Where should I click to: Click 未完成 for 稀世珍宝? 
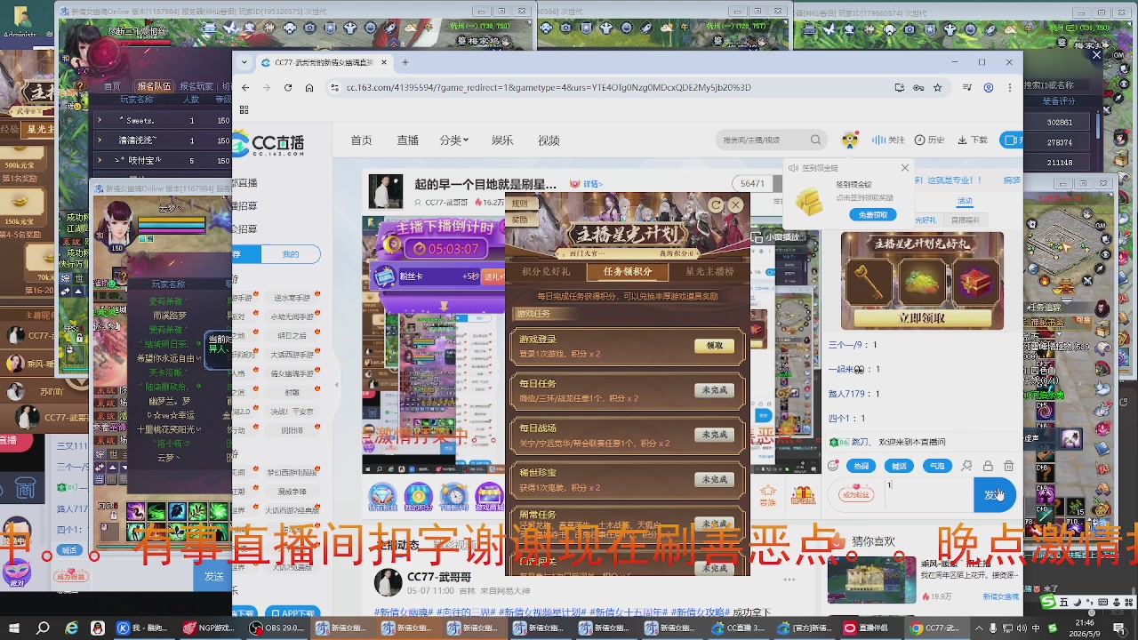click(x=715, y=479)
